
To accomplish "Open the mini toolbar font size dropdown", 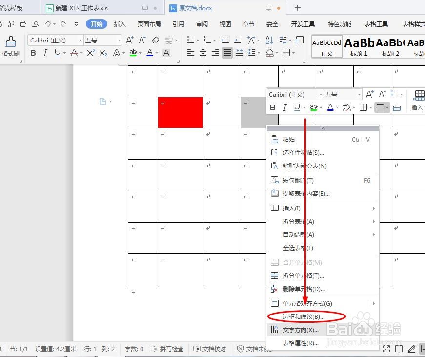I will pos(359,94).
